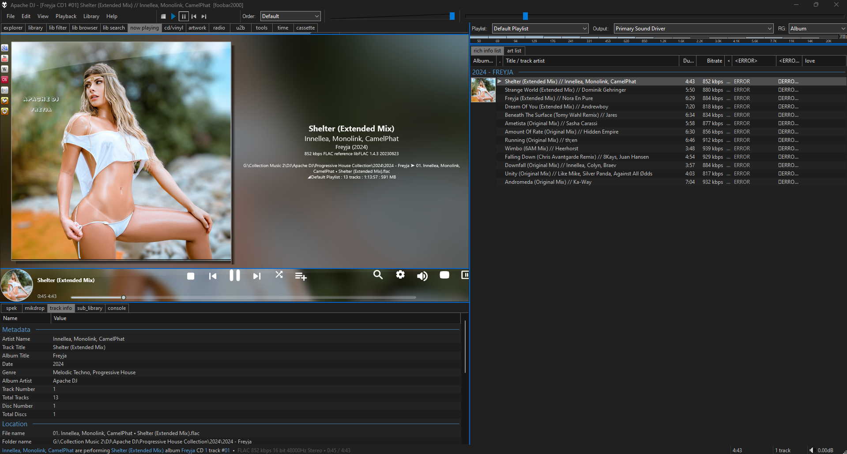The width and height of the screenshot is (847, 454).
Task: Click Next track in top toolbar
Action: point(204,16)
